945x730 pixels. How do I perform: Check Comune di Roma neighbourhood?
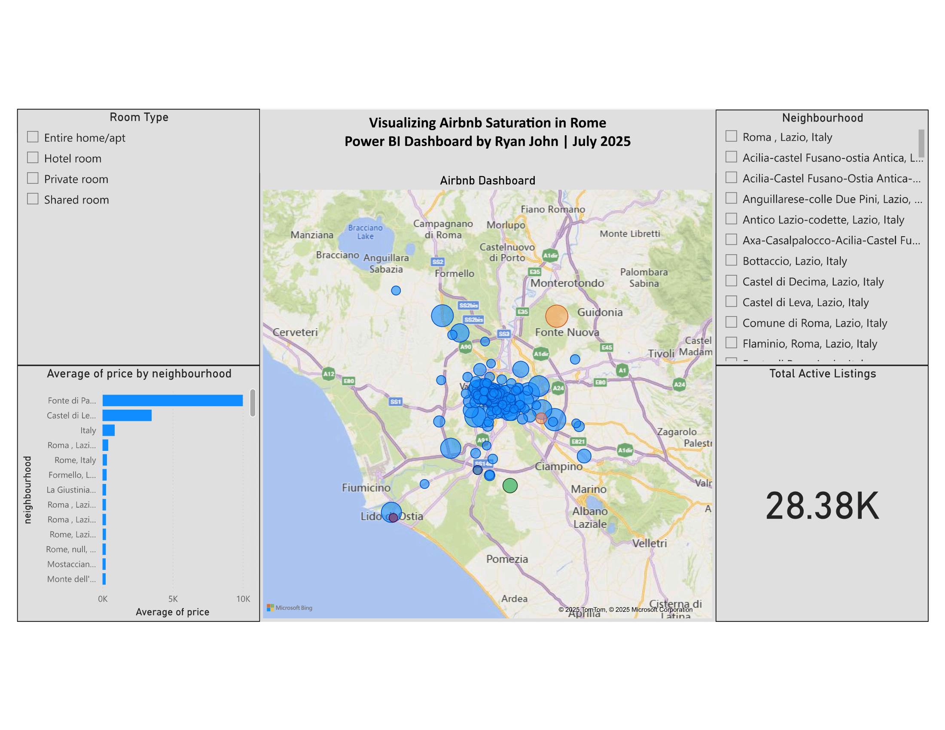coord(731,322)
